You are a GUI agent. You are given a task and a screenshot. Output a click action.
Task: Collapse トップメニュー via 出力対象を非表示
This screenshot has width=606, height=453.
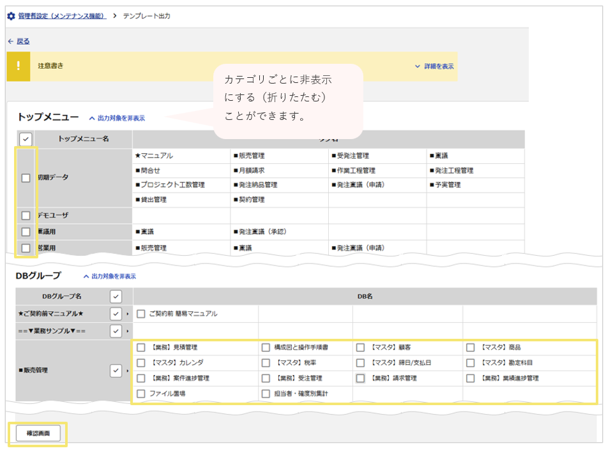click(x=117, y=118)
